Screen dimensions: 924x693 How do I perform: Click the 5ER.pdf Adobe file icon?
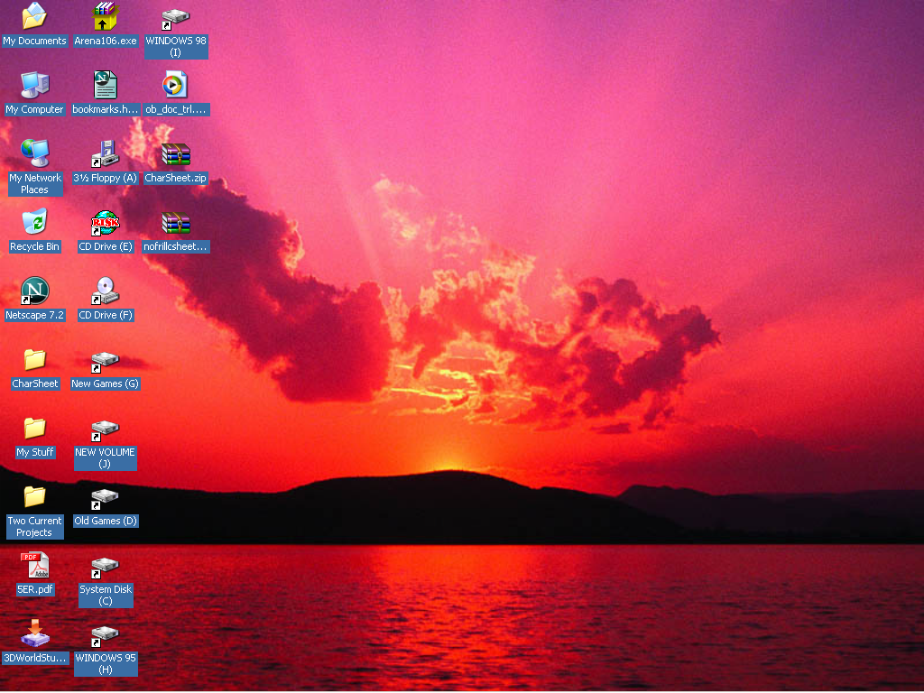tap(34, 565)
